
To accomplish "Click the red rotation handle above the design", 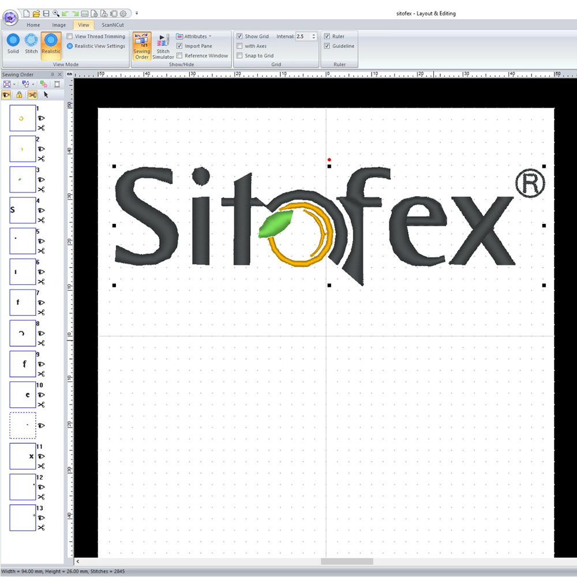I will (x=329, y=160).
